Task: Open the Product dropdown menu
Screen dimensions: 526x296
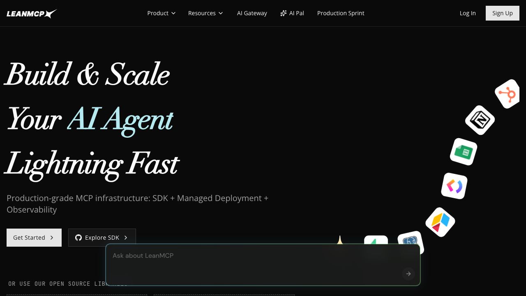Action: click(161, 13)
